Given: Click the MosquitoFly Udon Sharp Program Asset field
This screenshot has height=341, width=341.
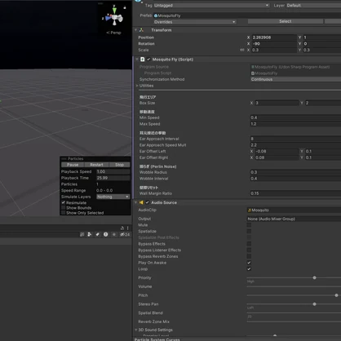Looking at the screenshot, I should pyautogui.click(x=295, y=67).
